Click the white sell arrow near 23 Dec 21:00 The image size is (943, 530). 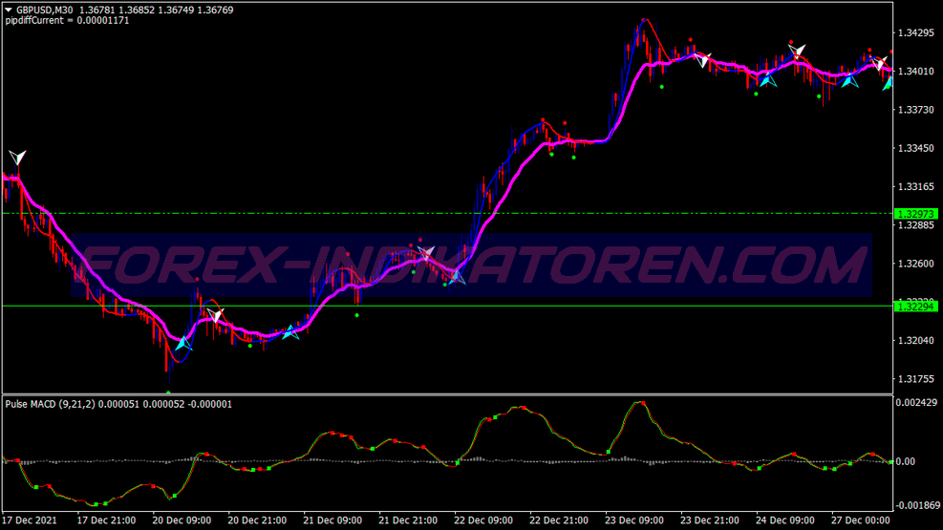702,59
